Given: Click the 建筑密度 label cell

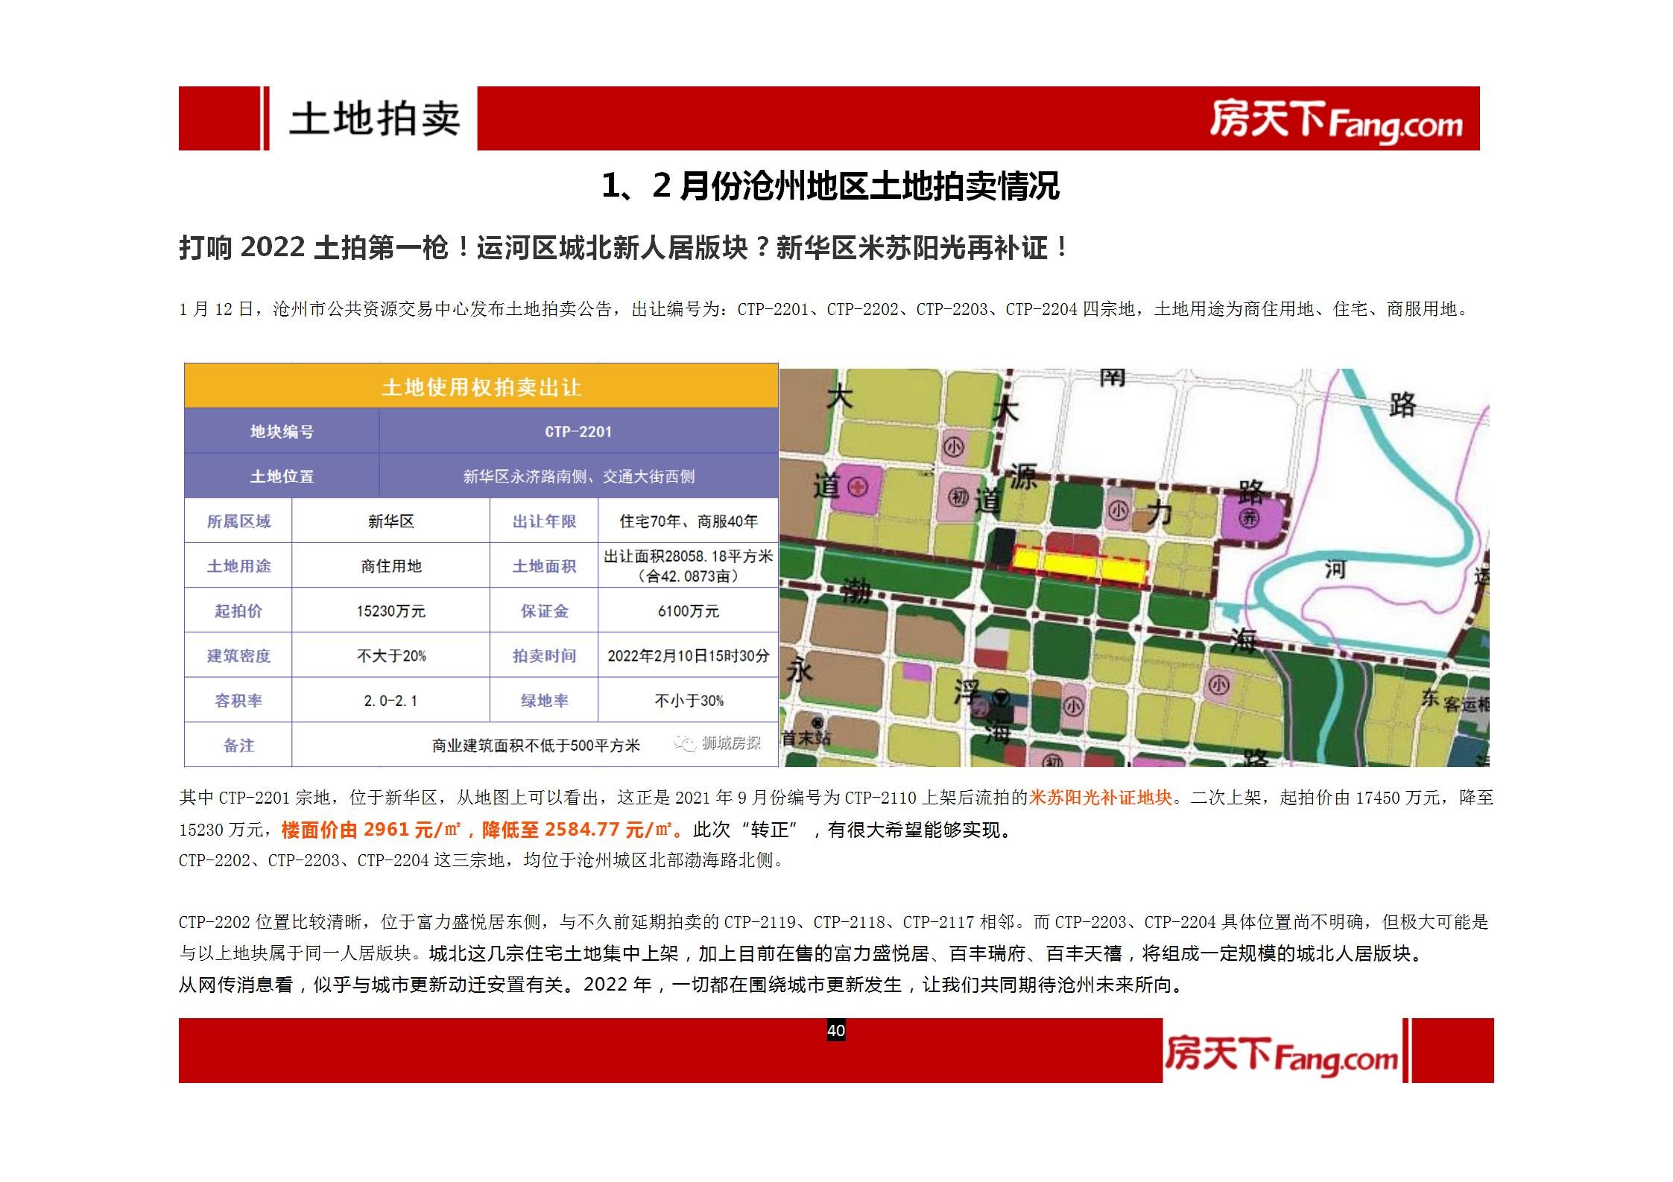Looking at the screenshot, I should 238,655.
